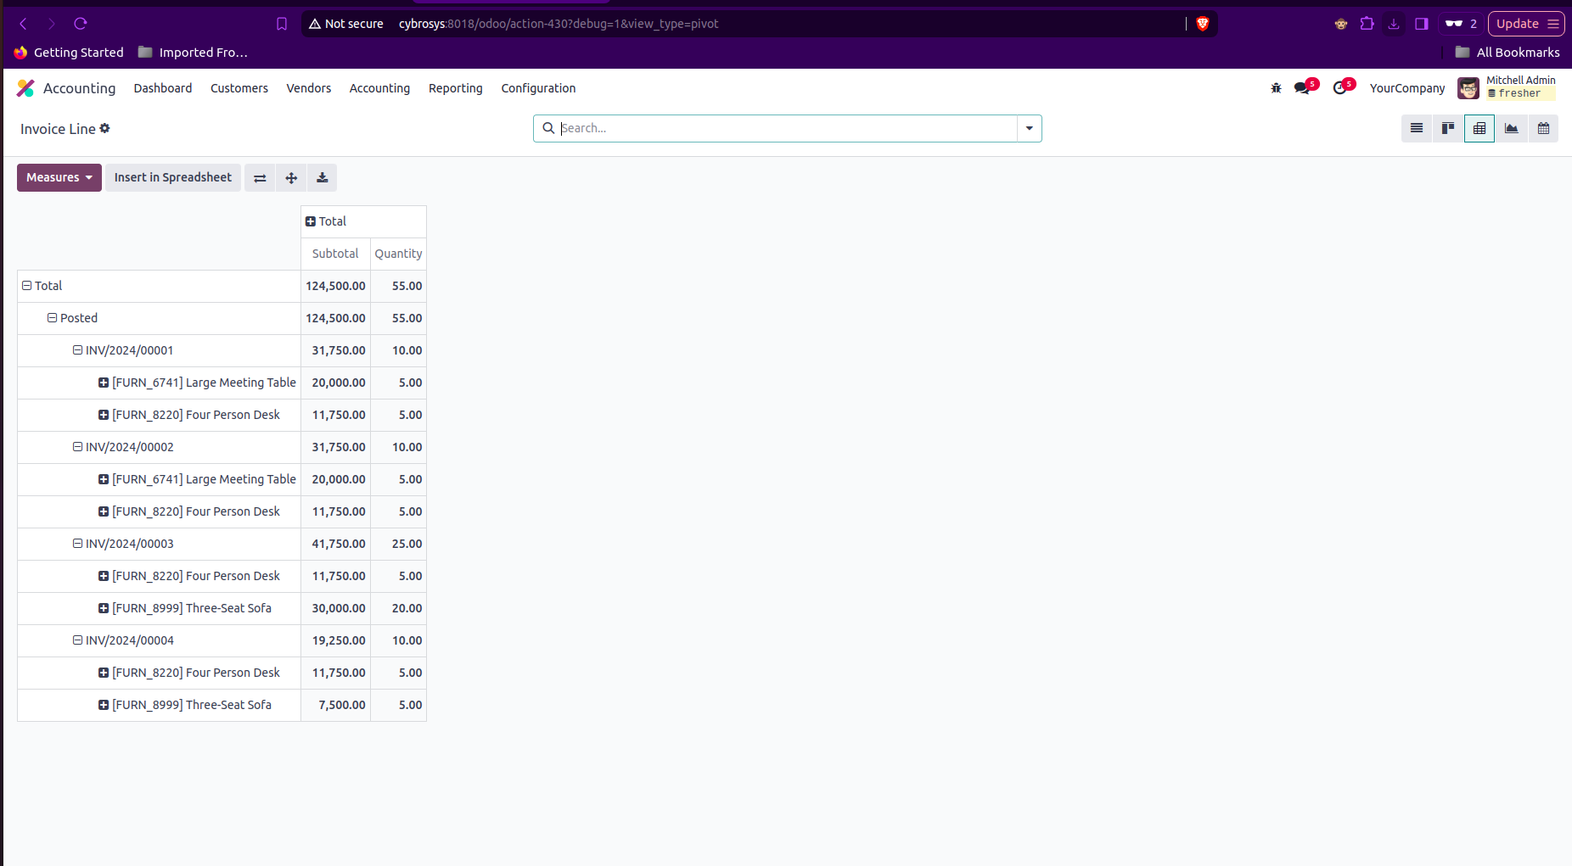The height and width of the screenshot is (866, 1572).
Task: Open the Customers menu
Action: tap(239, 88)
